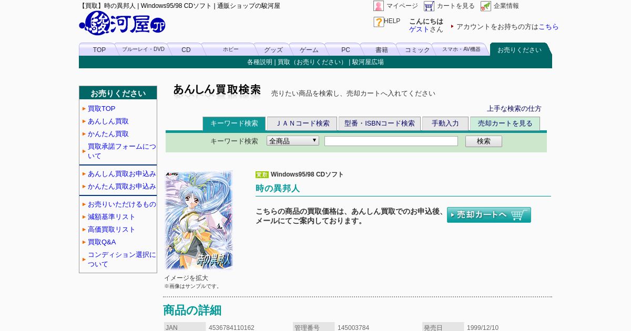Open 企業情報 link
631x331 pixels.
506,6
